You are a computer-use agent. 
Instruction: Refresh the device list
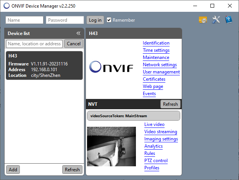(72, 169)
